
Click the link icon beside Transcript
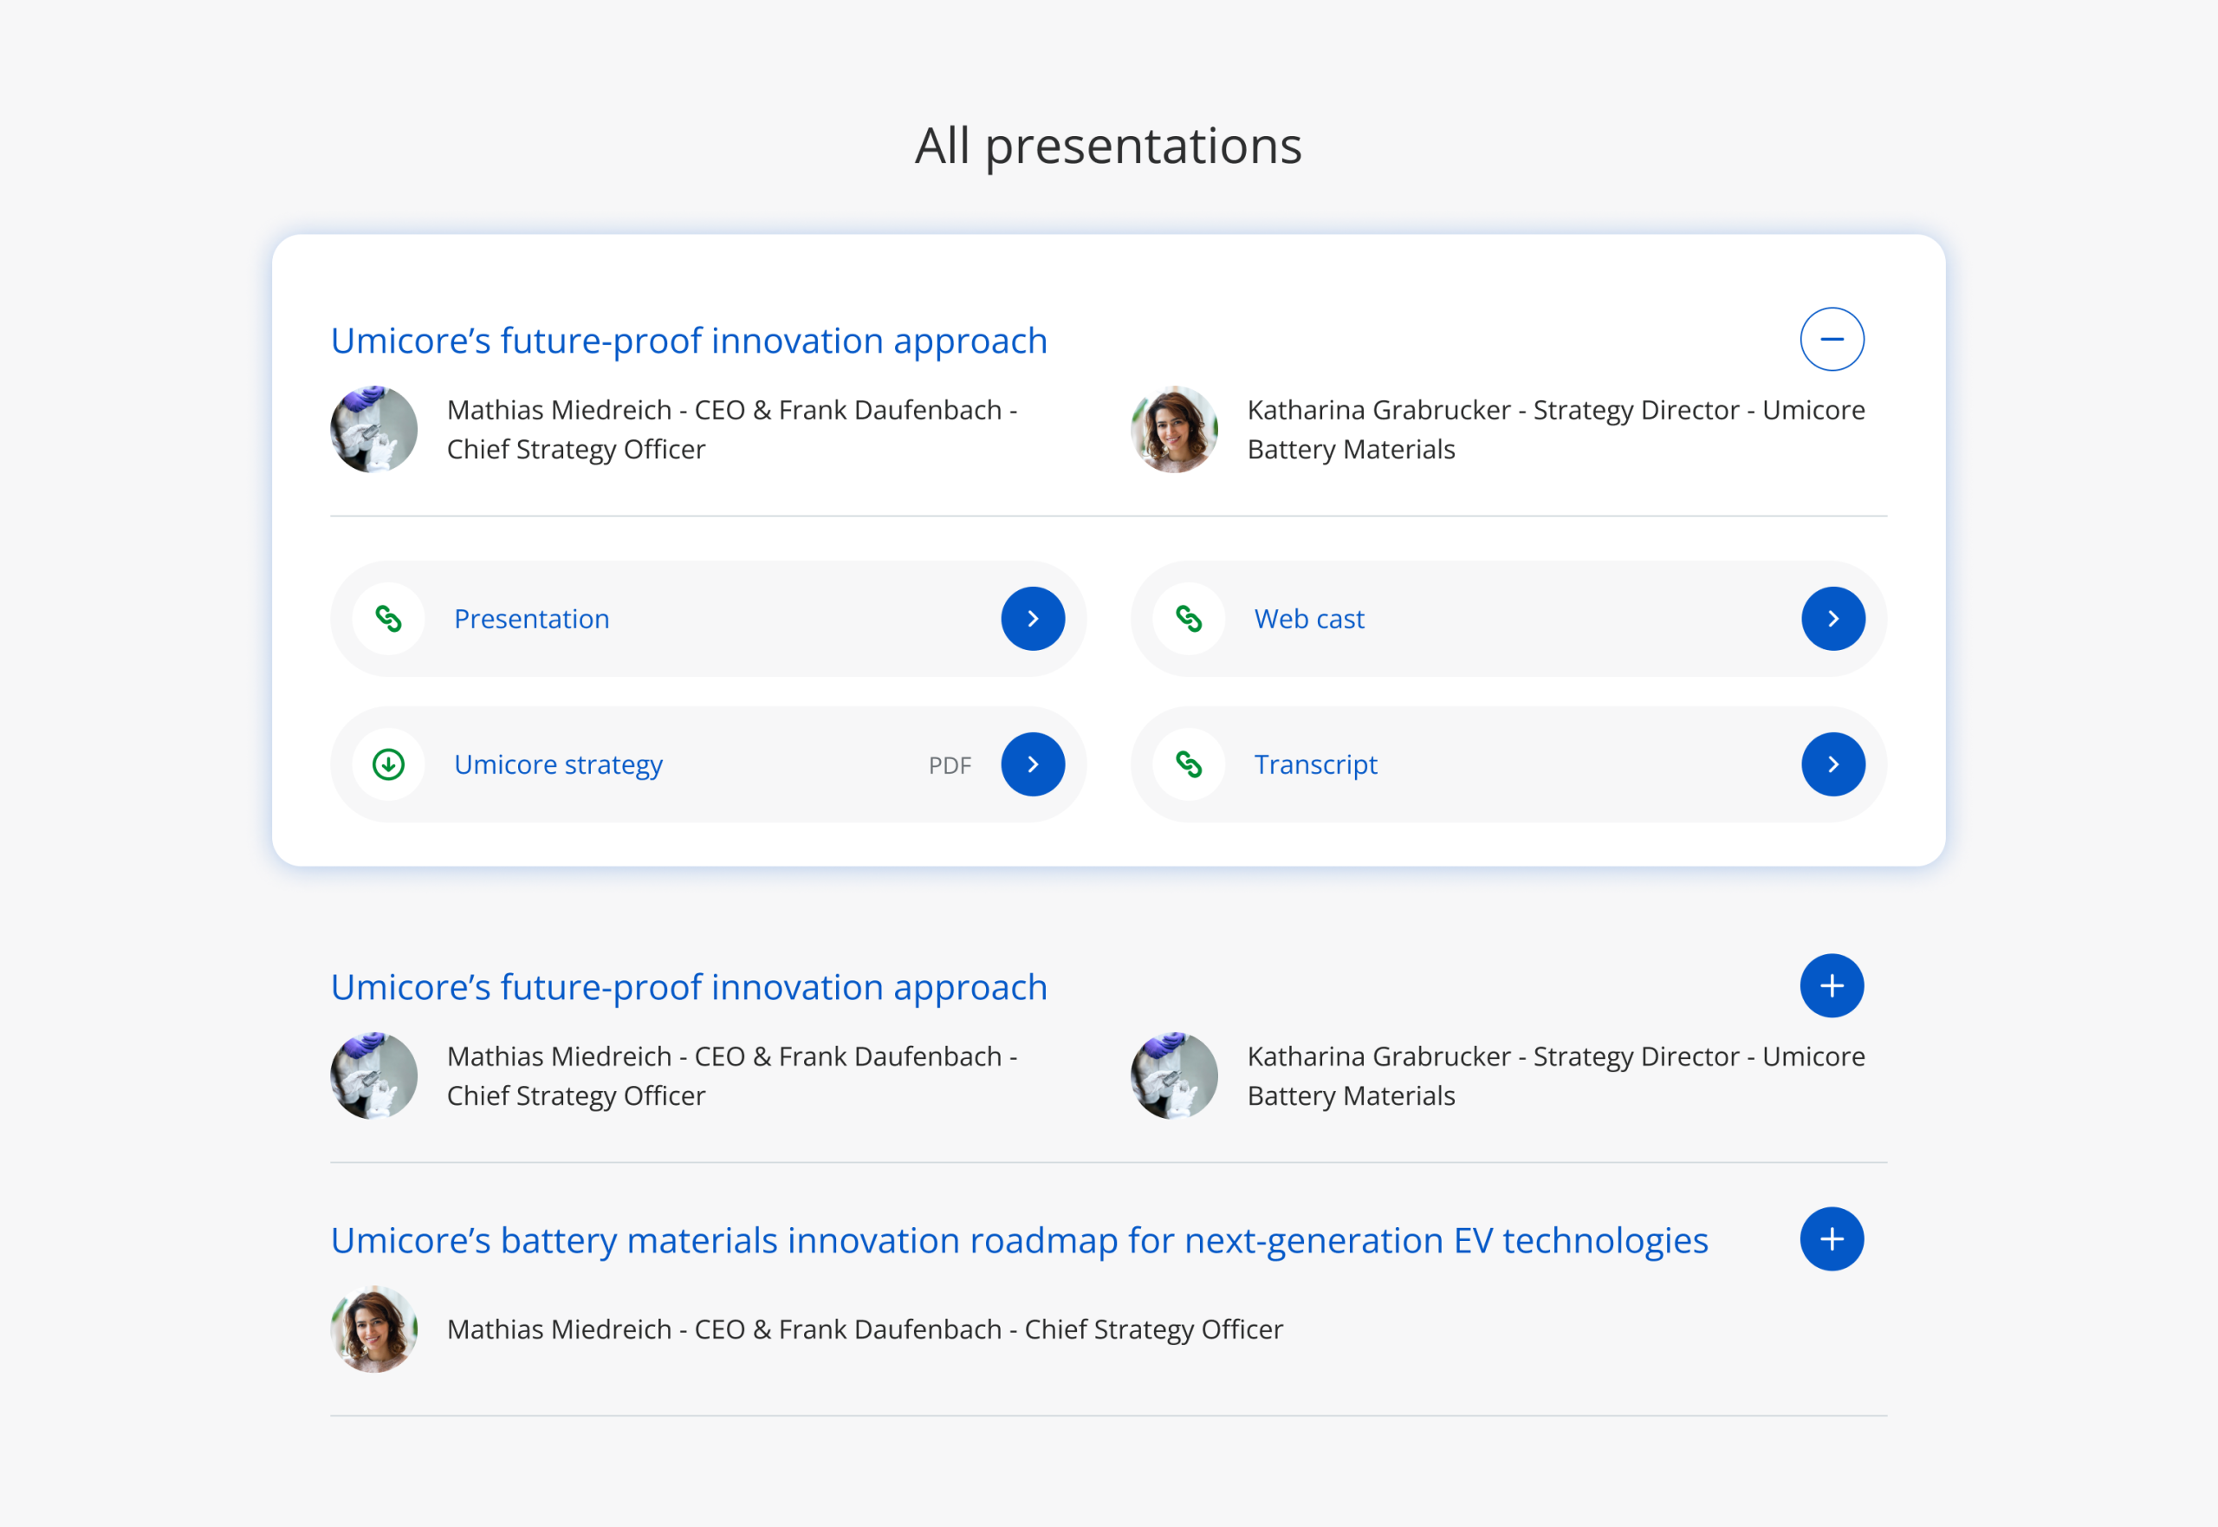click(1189, 764)
